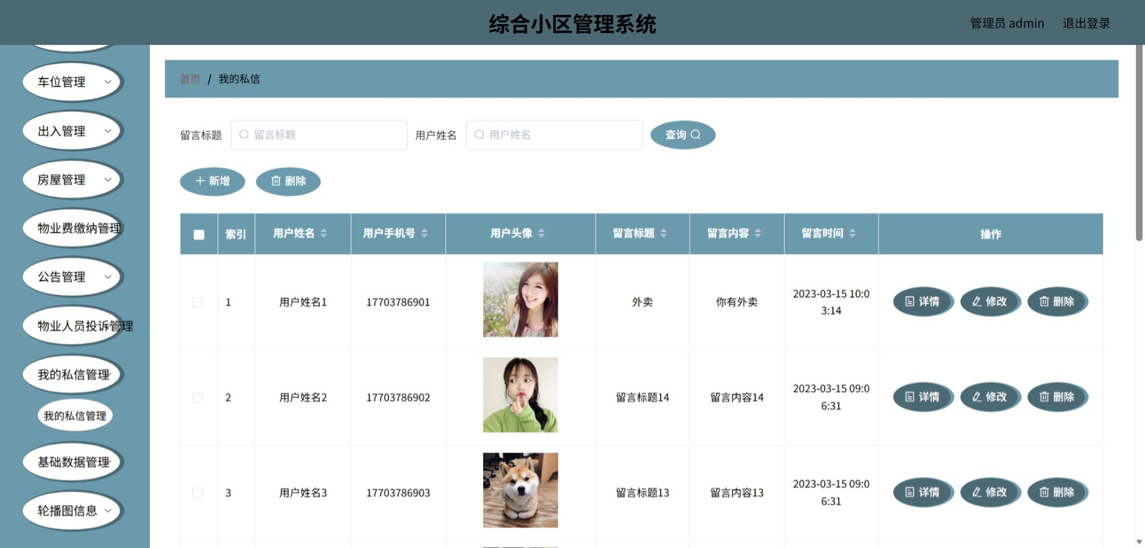Sort by 留言标题 column arrows
This screenshot has height=548, width=1145.
click(x=663, y=233)
